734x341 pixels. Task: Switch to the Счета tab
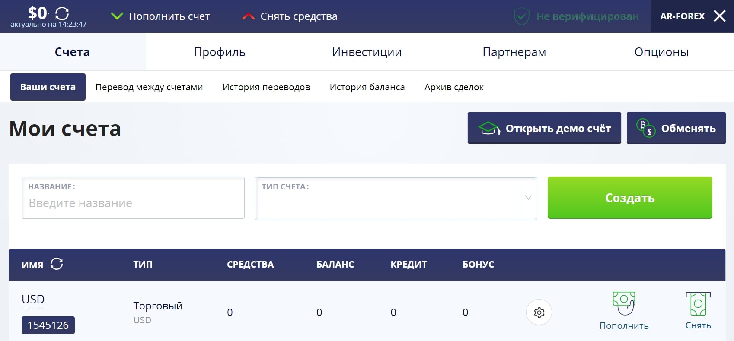pyautogui.click(x=73, y=52)
